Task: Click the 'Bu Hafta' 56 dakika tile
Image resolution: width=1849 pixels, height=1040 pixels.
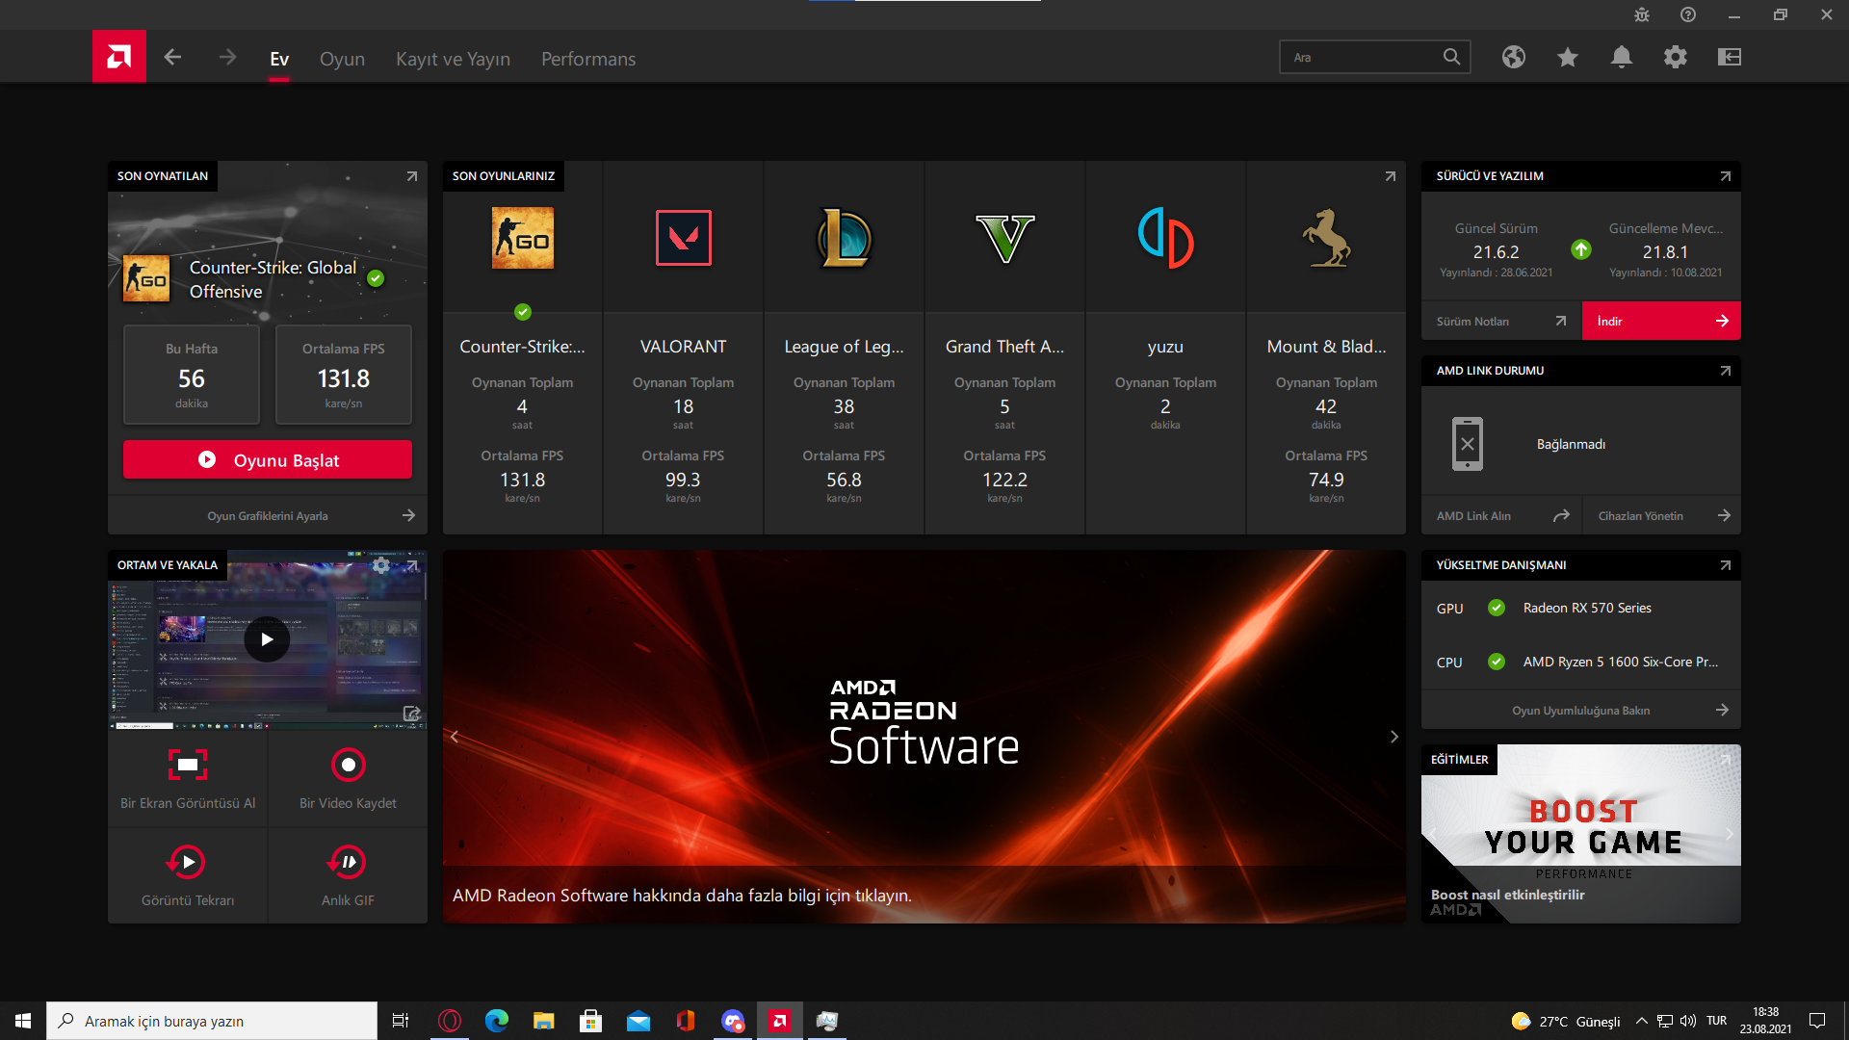Action: pos(192,375)
